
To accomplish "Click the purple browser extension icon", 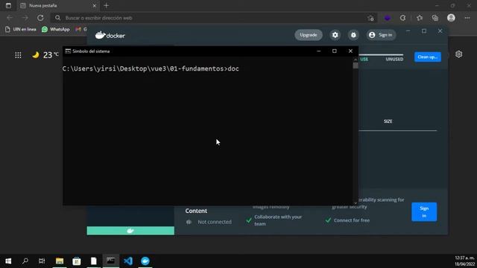I will click(388, 18).
